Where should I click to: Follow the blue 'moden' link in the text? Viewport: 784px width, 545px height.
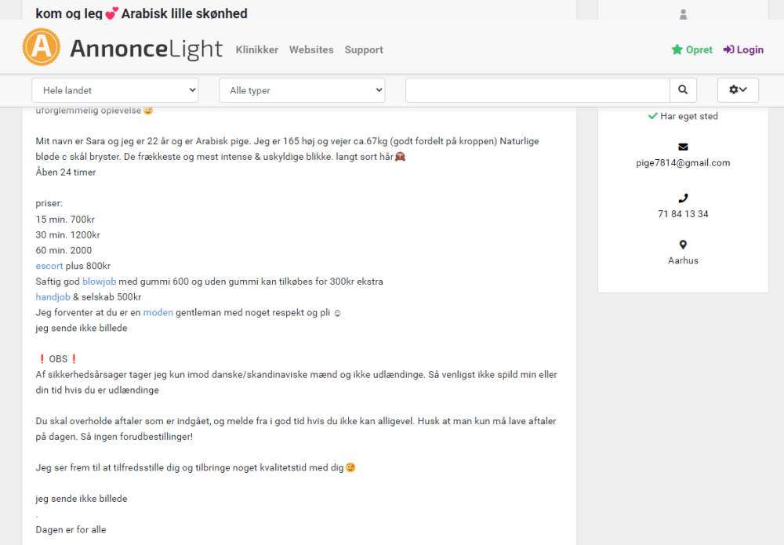pos(158,312)
